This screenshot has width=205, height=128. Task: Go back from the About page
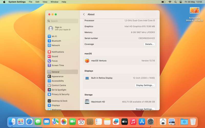click(84, 14)
